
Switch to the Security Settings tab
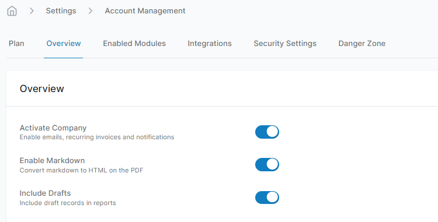[x=285, y=44]
